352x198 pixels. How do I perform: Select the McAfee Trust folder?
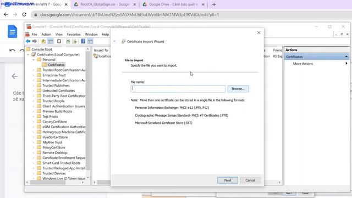tap(52, 142)
